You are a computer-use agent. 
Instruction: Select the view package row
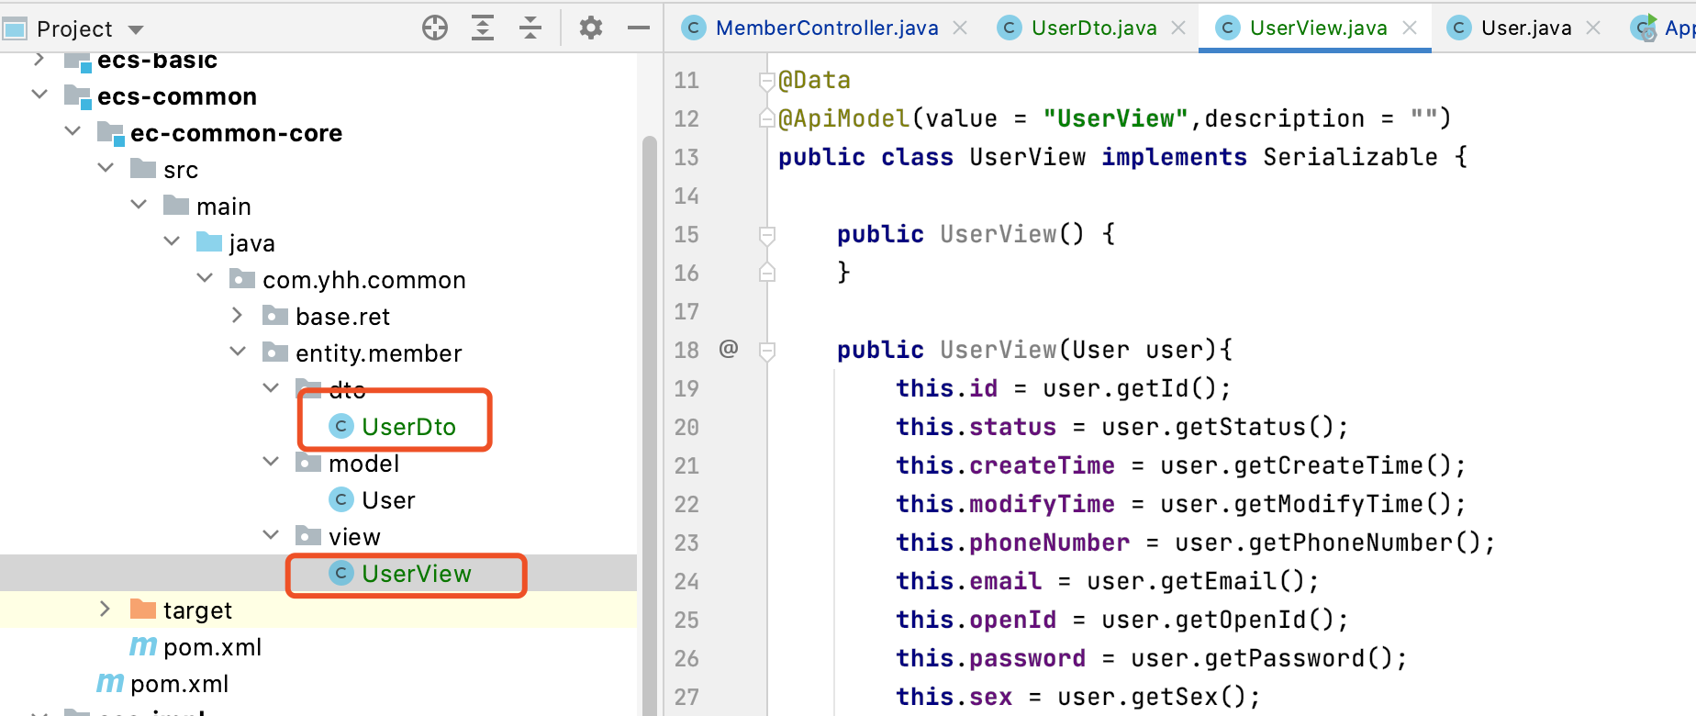pos(318,537)
